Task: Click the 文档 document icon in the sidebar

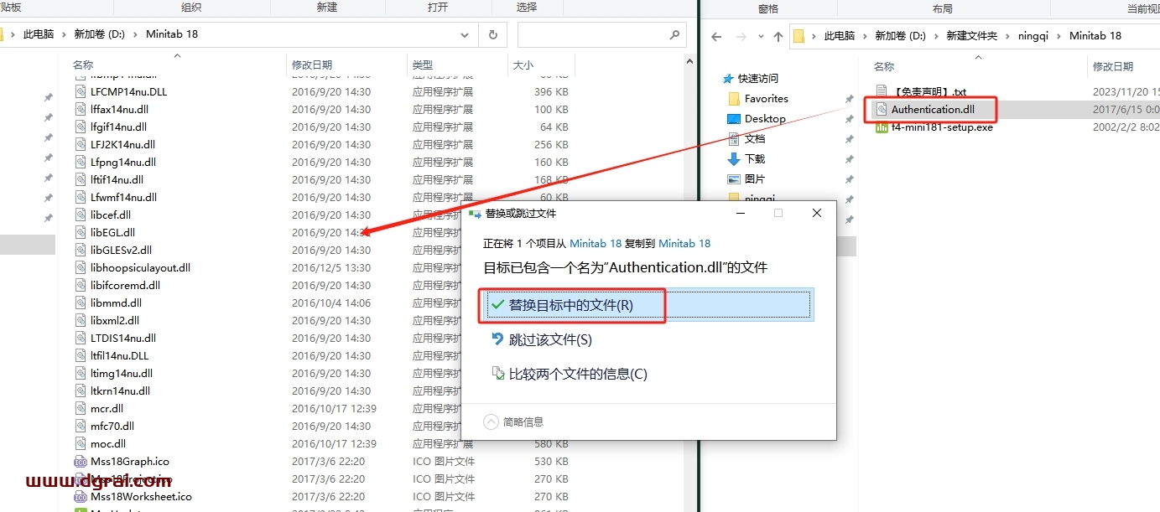Action: [x=734, y=138]
